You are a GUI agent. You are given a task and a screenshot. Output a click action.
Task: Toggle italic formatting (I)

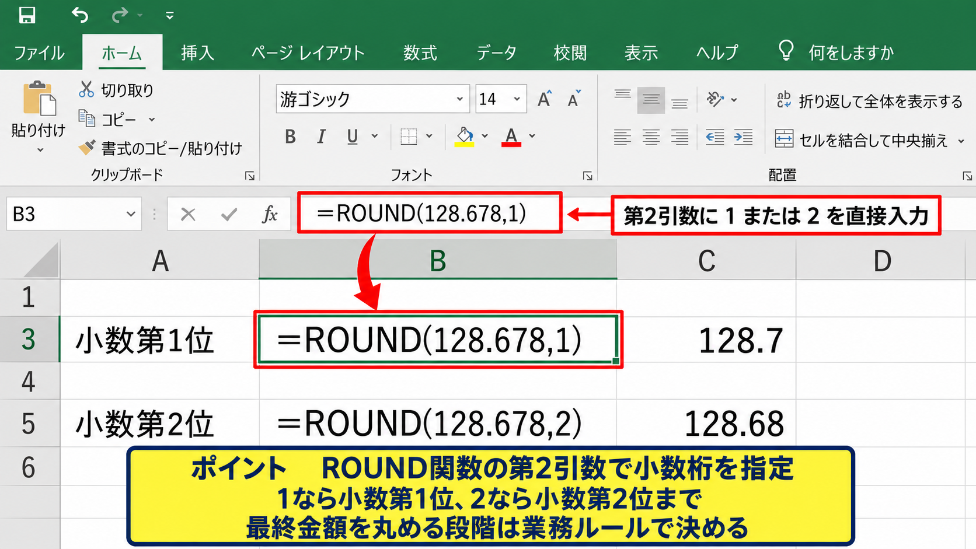320,137
